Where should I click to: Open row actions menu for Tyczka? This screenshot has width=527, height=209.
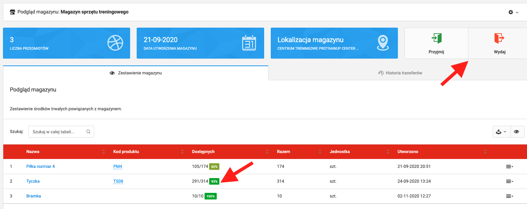pyautogui.click(x=509, y=181)
